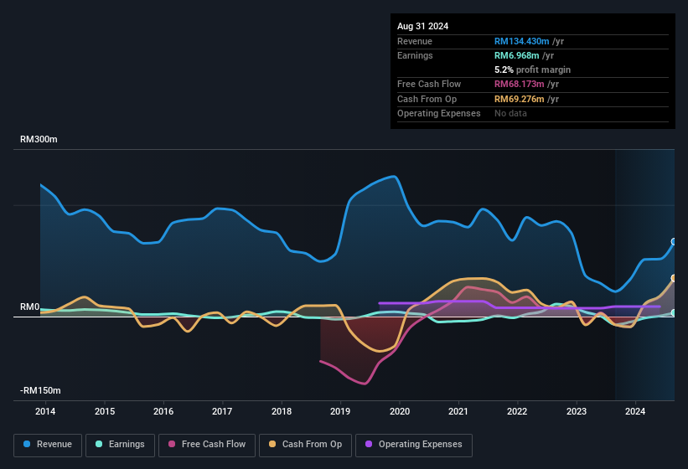Screen dimensions: 688x469
Task: Click the RM68.173m free cash flow value
Action: pyautogui.click(x=519, y=84)
